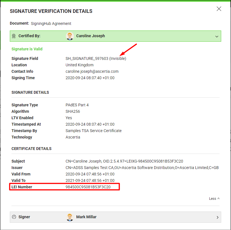Screen dimensions: 231x230
Task: Click the certification badge icon next to Certified By
Action: (x=14, y=36)
